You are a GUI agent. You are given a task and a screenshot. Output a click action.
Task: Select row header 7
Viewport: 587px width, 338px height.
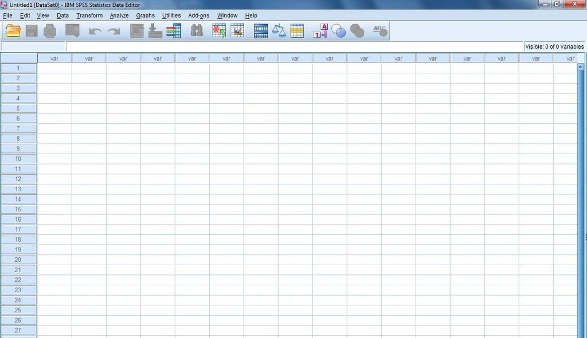coord(18,129)
